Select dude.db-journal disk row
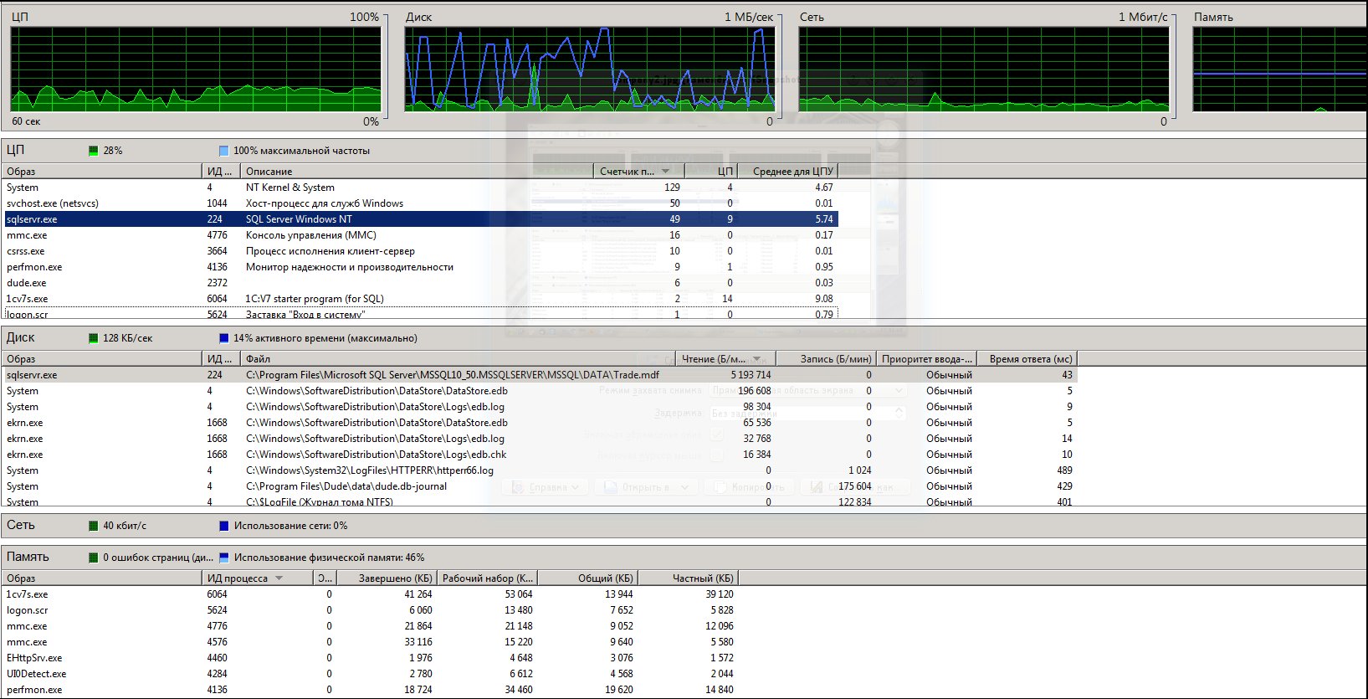 point(540,486)
